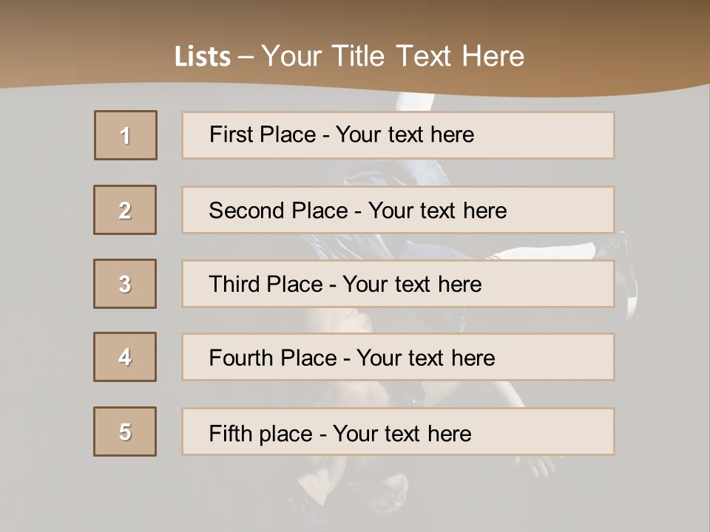Click 'Your text here' in First Place bar
The image size is (710, 532).
pyautogui.click(x=405, y=134)
